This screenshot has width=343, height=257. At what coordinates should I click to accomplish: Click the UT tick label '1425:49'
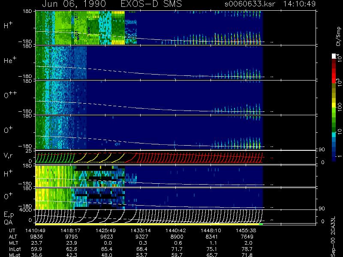105,230
